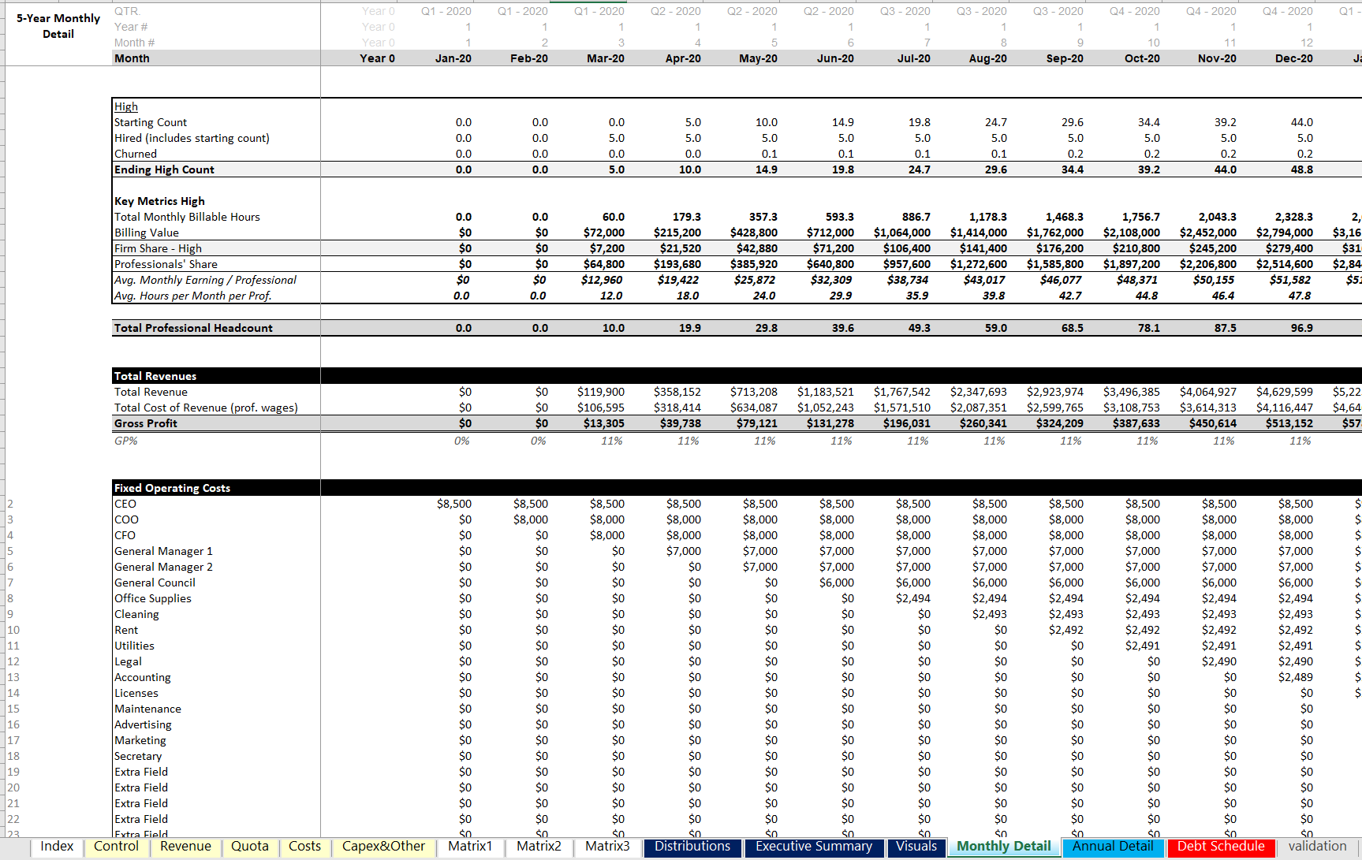Click the 'Month' header label
This screenshot has width=1362, height=860.
[132, 58]
